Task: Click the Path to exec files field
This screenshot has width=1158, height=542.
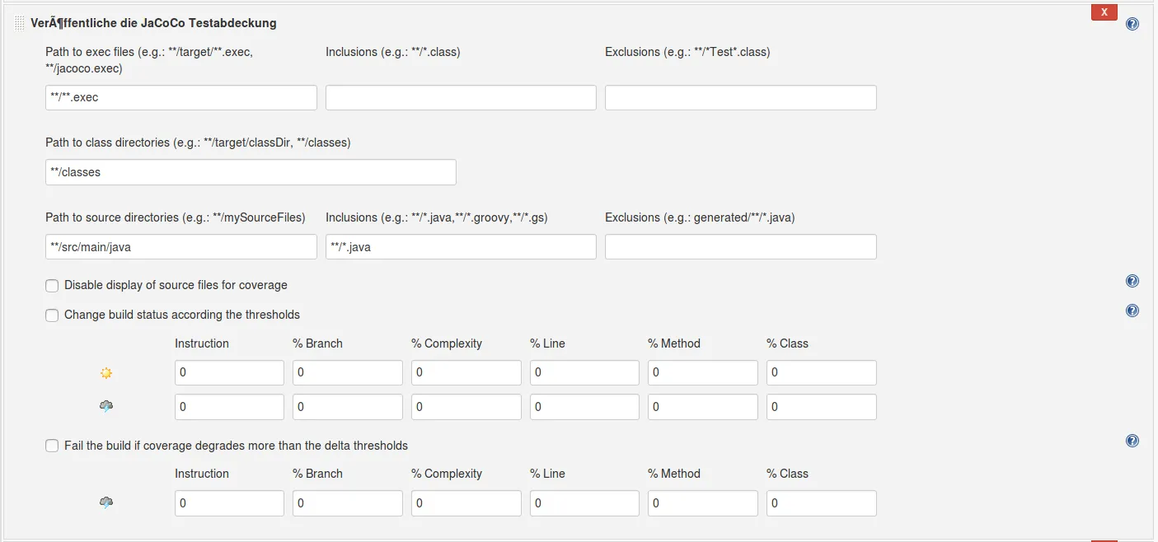Action: click(x=181, y=97)
